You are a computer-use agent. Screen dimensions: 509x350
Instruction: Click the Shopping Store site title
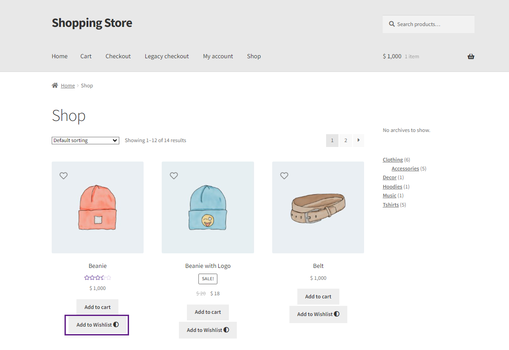(x=92, y=23)
